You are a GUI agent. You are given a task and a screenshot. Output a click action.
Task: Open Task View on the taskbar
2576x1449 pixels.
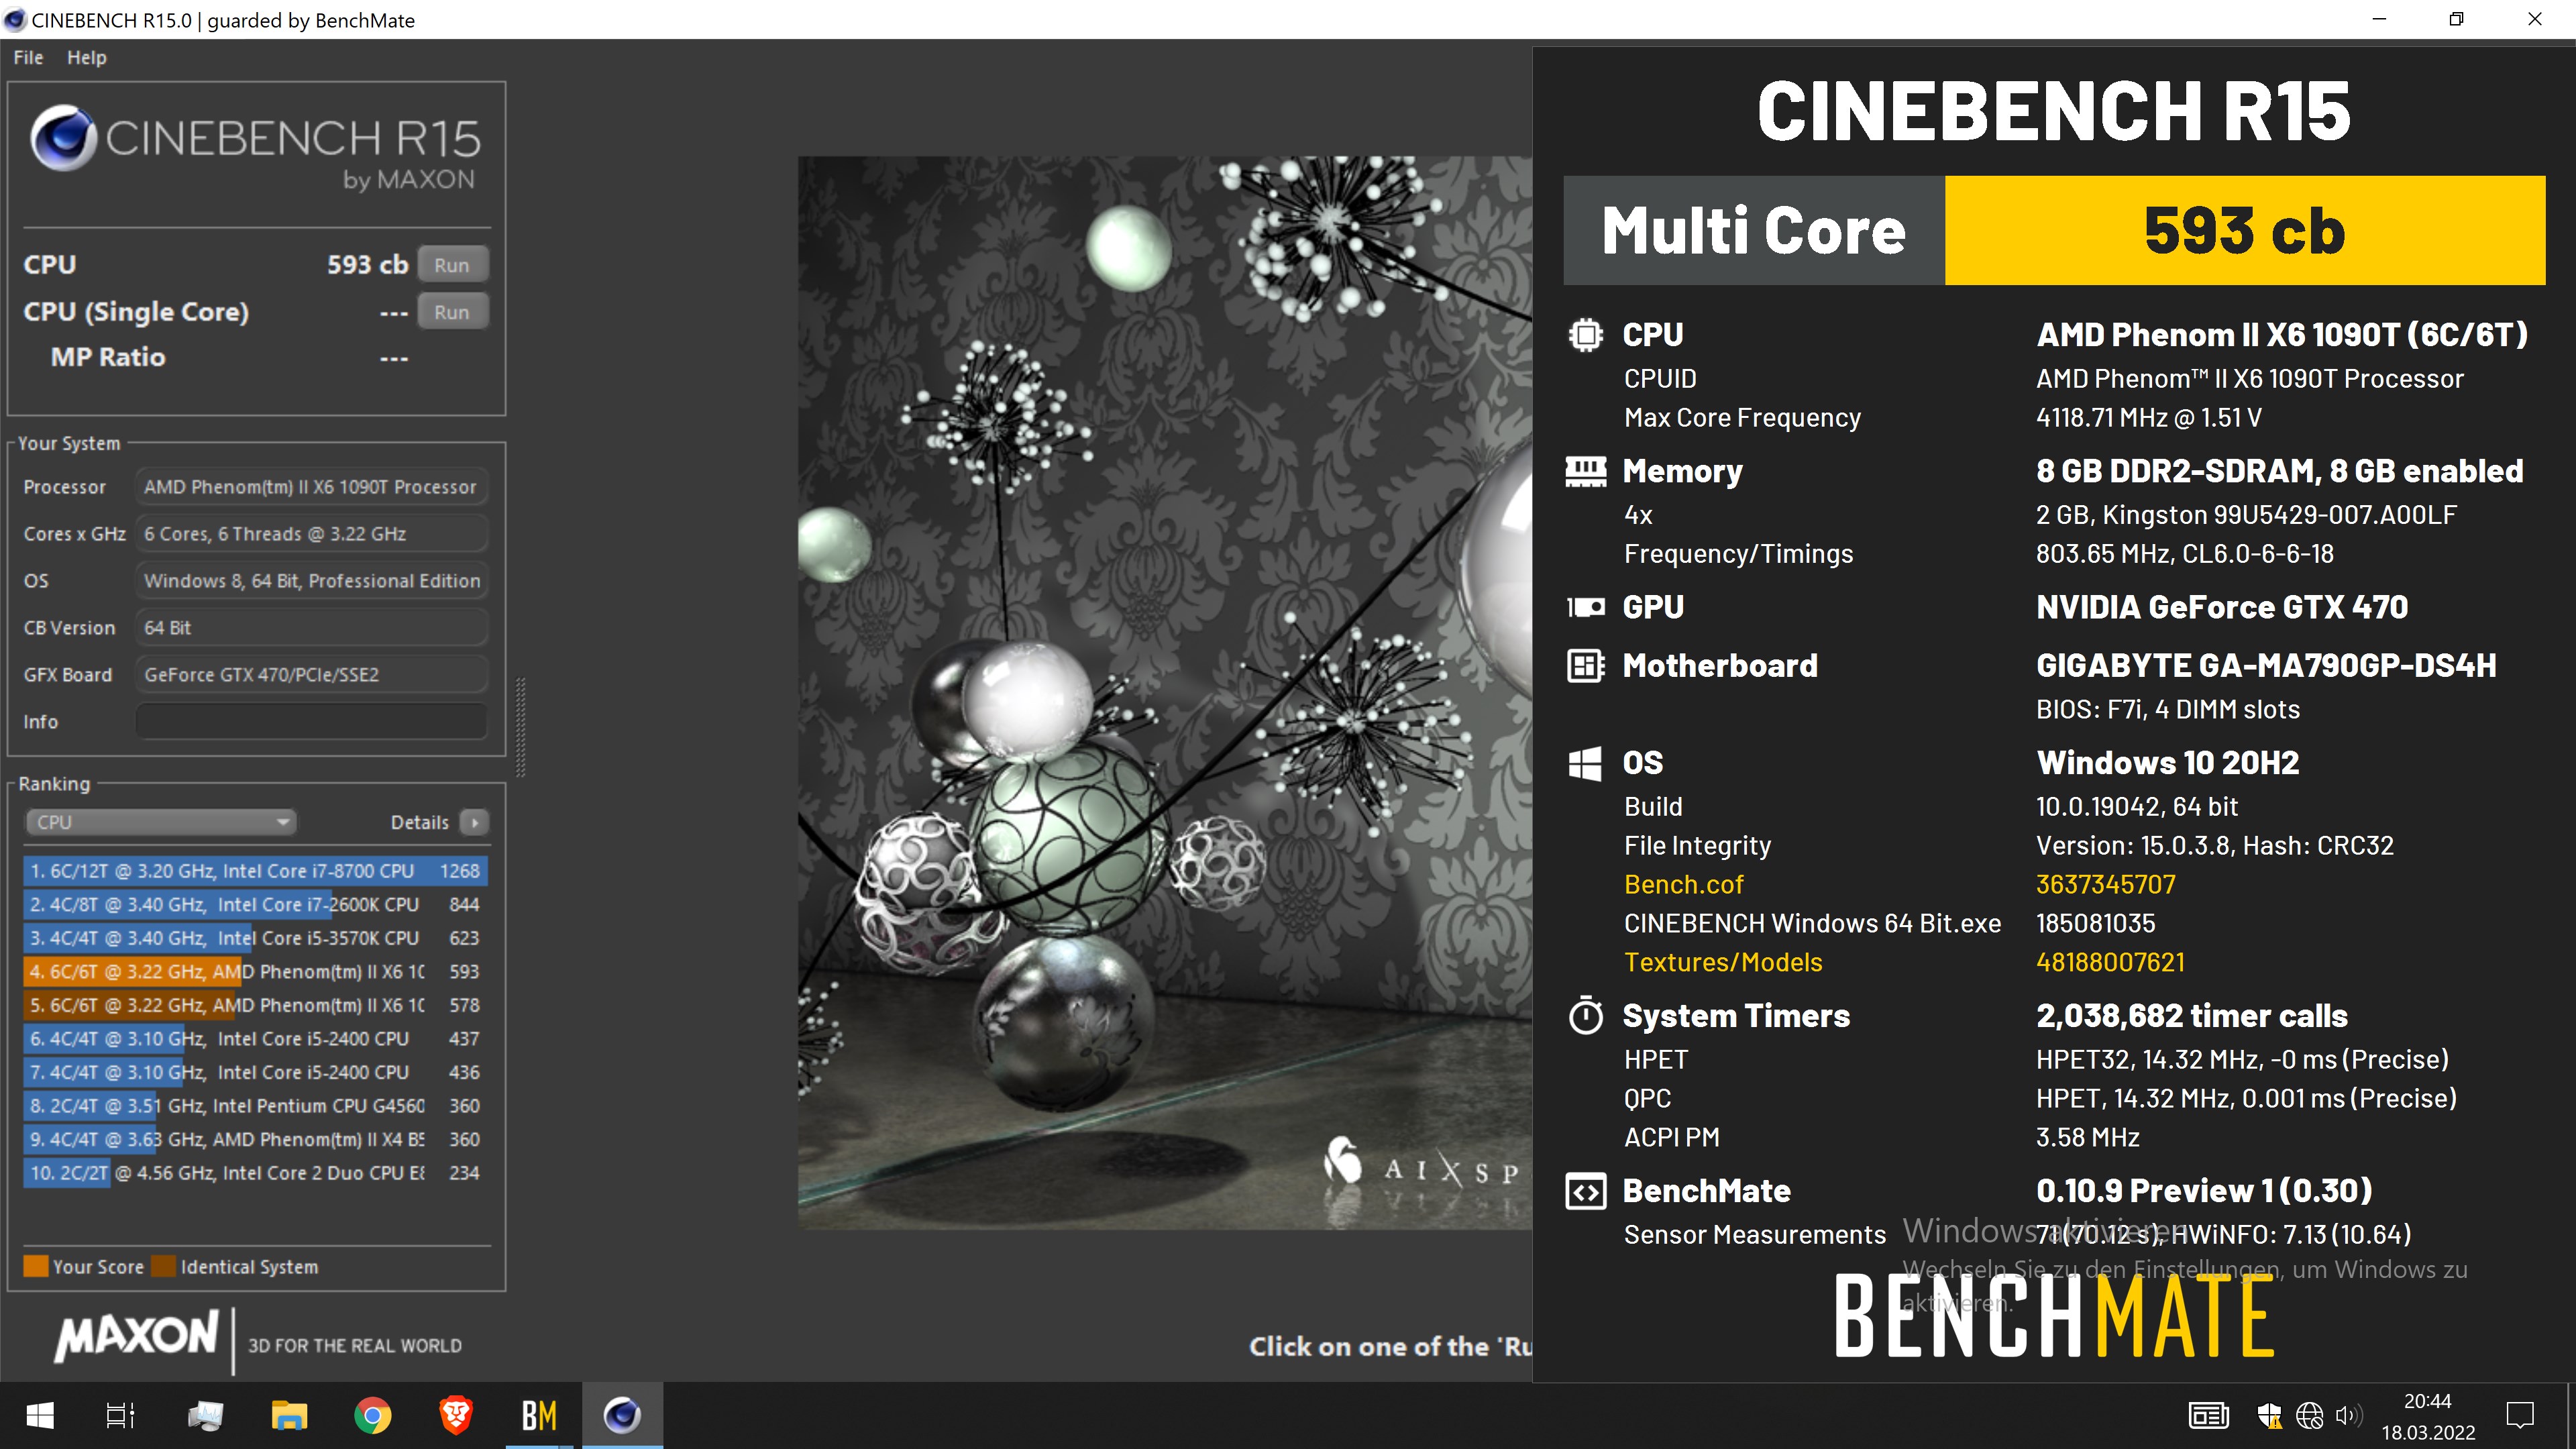tap(121, 1415)
